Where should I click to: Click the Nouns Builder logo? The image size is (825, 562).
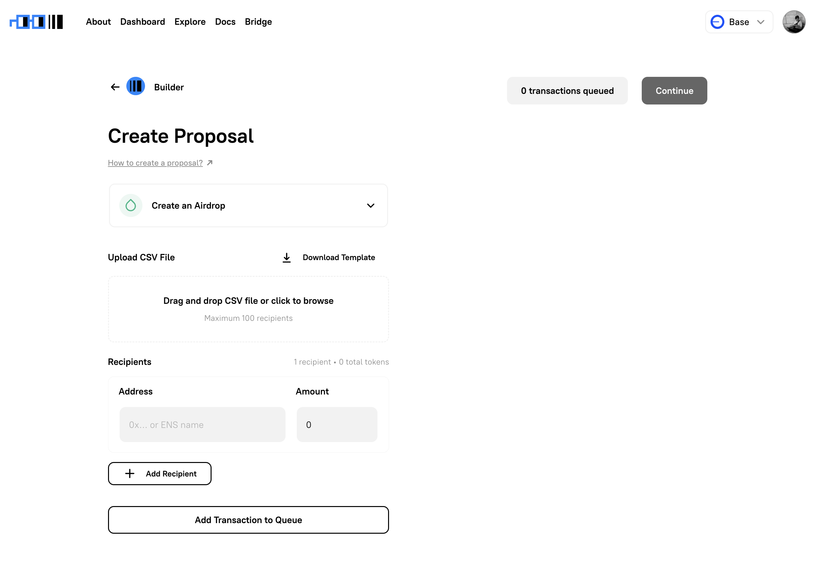[x=36, y=22]
